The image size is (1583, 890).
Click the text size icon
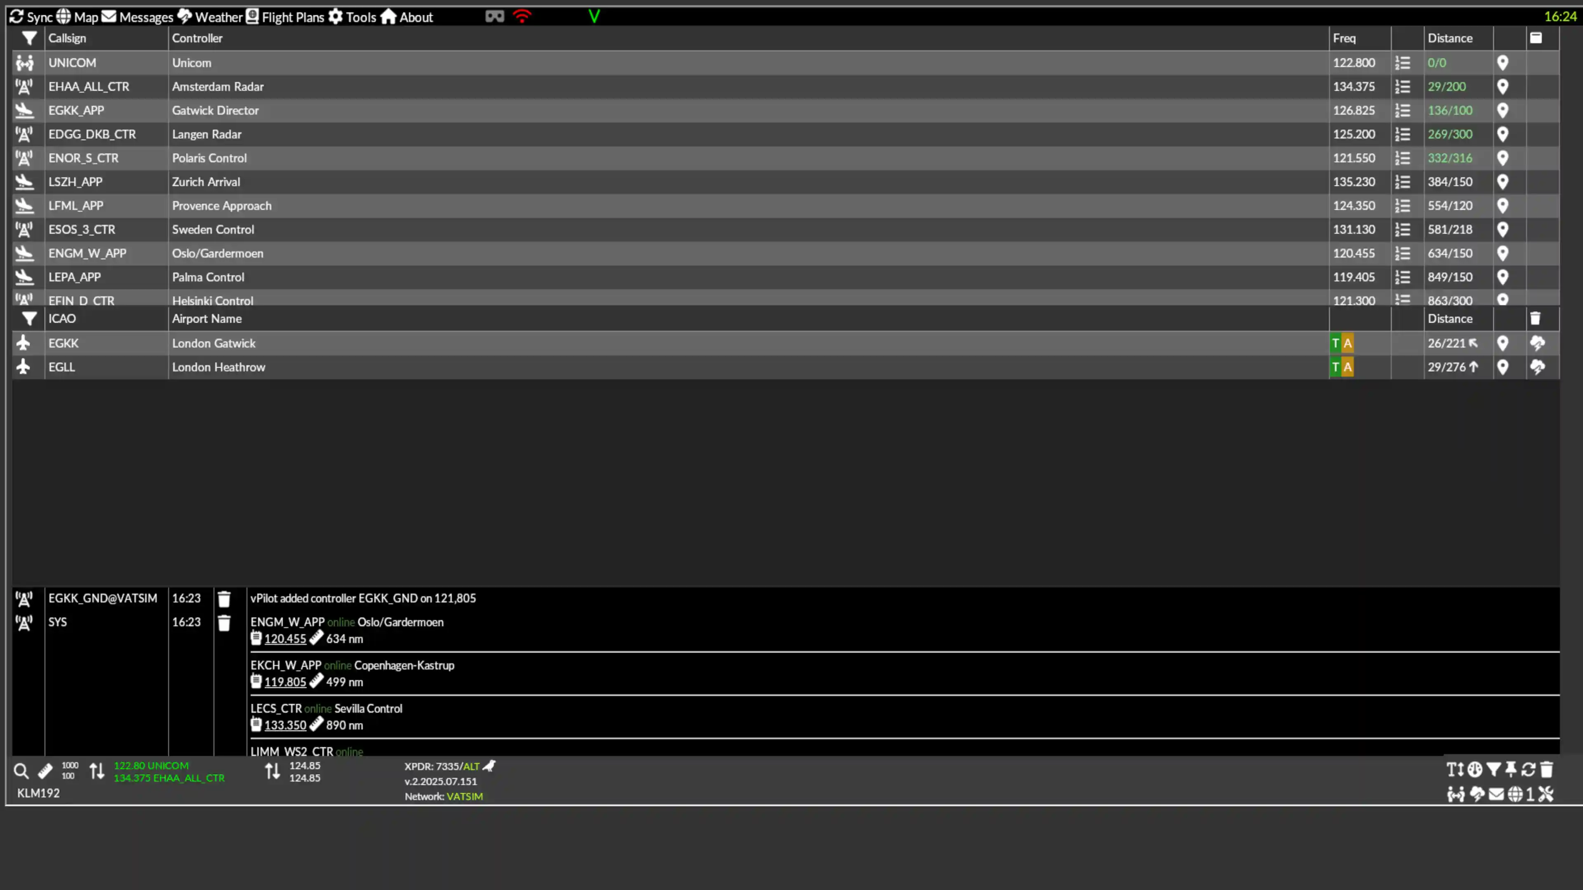point(1455,770)
